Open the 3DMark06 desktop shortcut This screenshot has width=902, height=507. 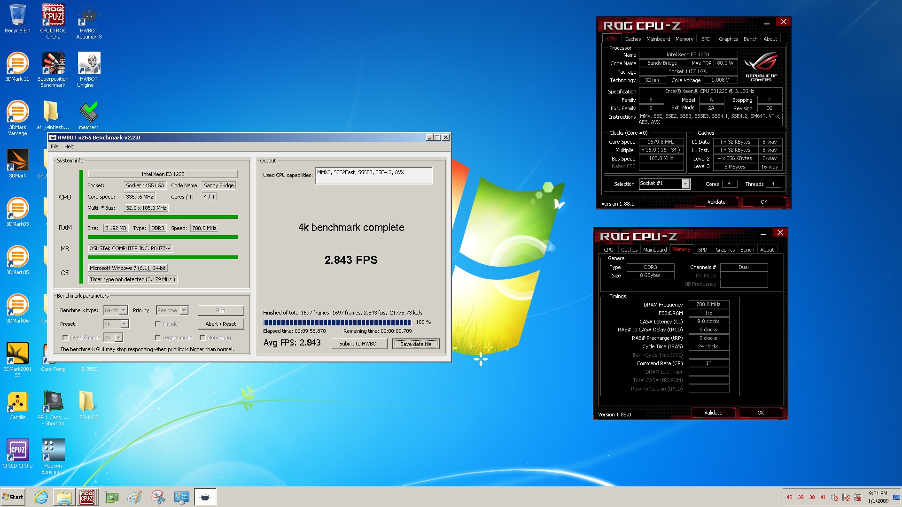pyautogui.click(x=17, y=309)
